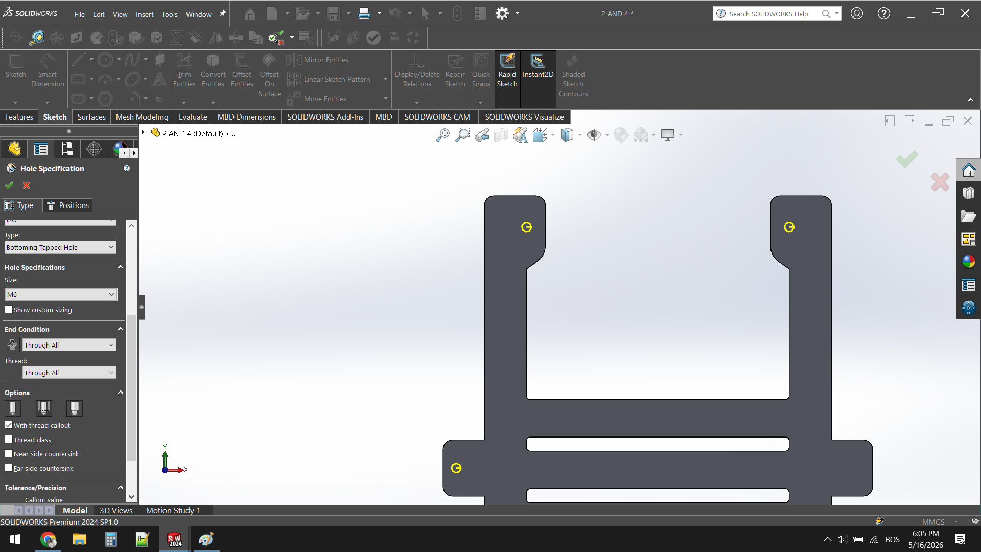The image size is (981, 552).
Task: Confirm the feature with corner checkmark
Action: 907,159
